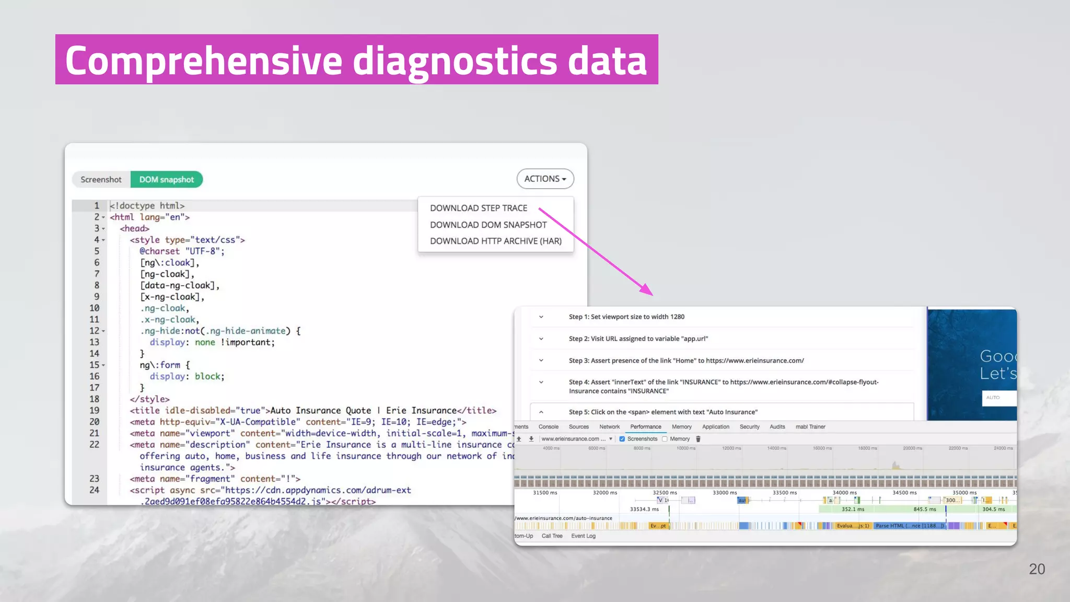This screenshot has height=602, width=1070.
Task: Open the Application tab in DevTools
Action: 715,427
